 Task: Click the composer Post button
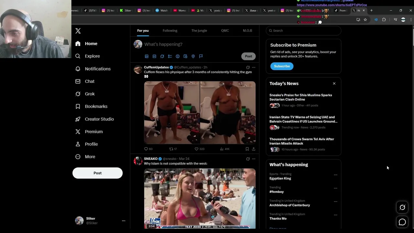point(248,56)
